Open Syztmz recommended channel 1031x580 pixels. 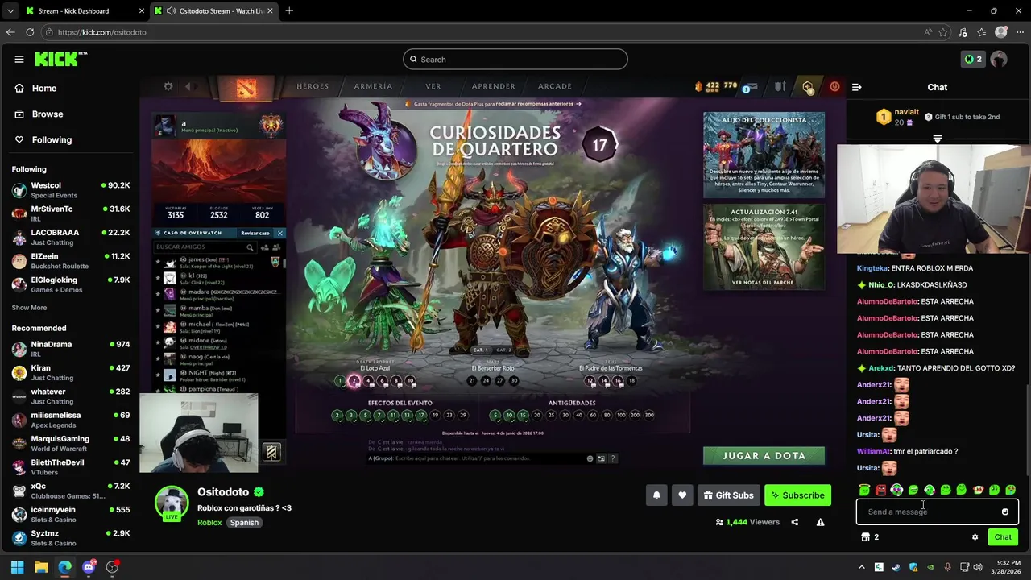tap(70, 537)
